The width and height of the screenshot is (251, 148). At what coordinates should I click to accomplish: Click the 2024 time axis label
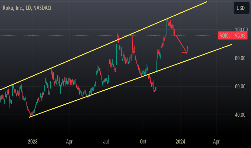(x=180, y=142)
